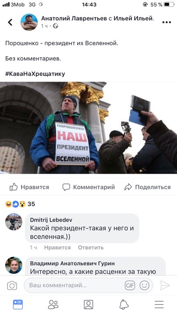The image size is (177, 314).
Task: Tap the Комментарий button
Action: [88, 187]
